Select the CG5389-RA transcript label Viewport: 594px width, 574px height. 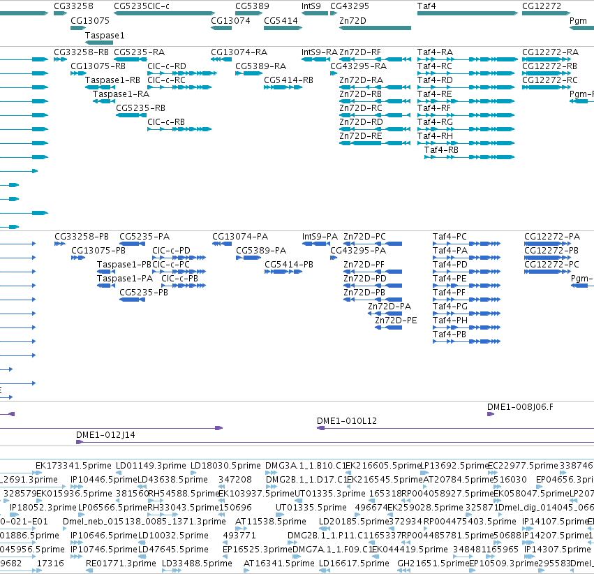pos(260,66)
